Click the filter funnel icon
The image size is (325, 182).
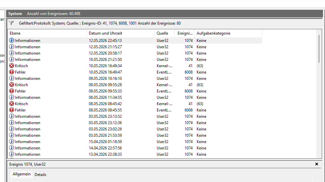tap(11, 23)
